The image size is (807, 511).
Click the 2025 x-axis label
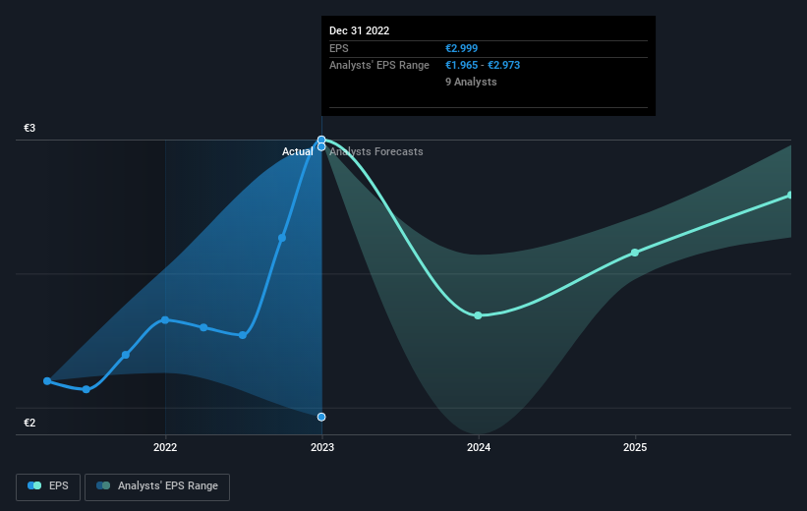635,448
